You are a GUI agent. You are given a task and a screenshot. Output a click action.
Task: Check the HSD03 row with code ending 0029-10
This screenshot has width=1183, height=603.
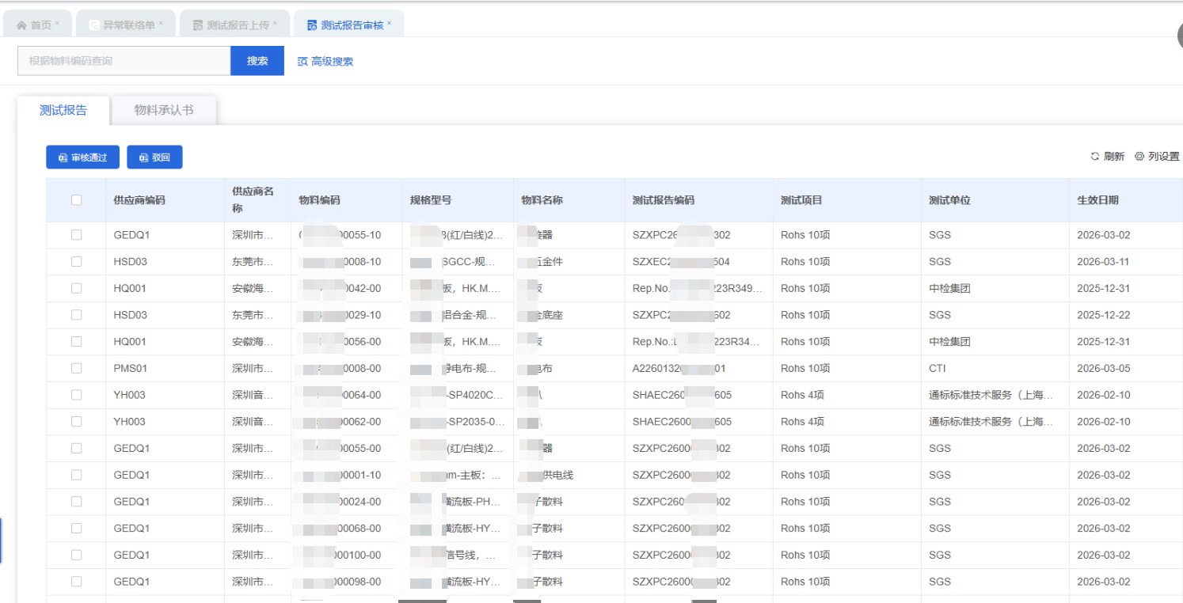76,315
